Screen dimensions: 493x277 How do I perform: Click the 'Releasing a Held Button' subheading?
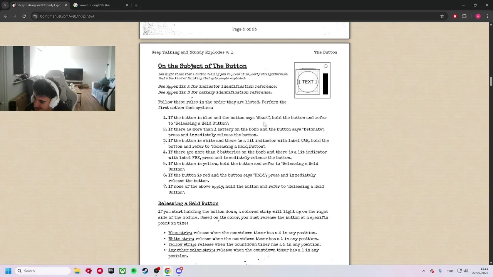(x=188, y=204)
